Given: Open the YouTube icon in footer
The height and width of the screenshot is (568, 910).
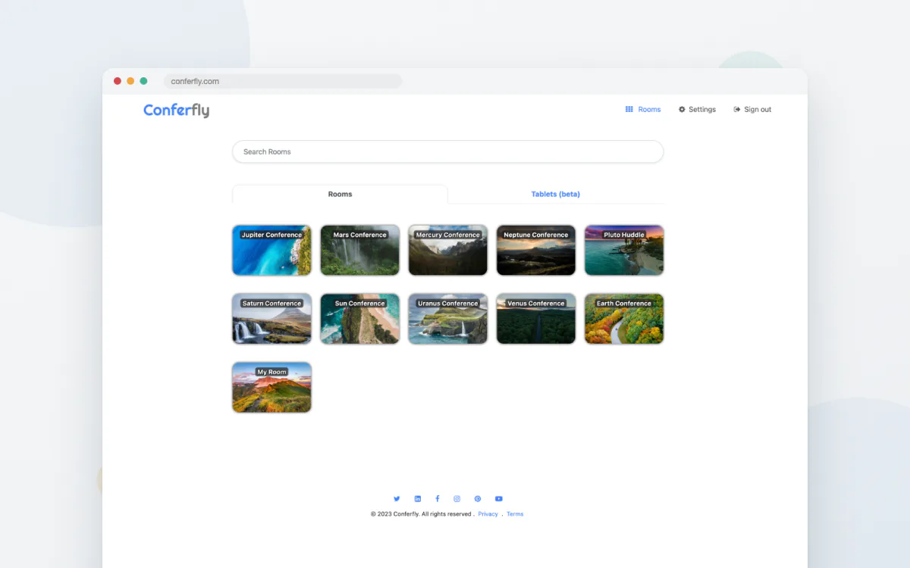Looking at the screenshot, I should pos(499,498).
